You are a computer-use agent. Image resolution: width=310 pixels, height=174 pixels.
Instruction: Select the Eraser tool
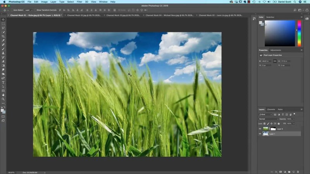click(3, 61)
